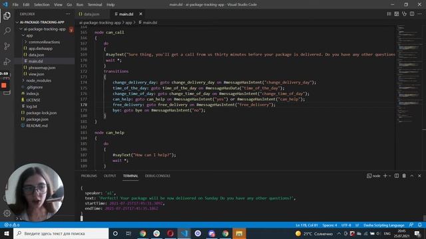Show errors and warnings count

coord(12,225)
